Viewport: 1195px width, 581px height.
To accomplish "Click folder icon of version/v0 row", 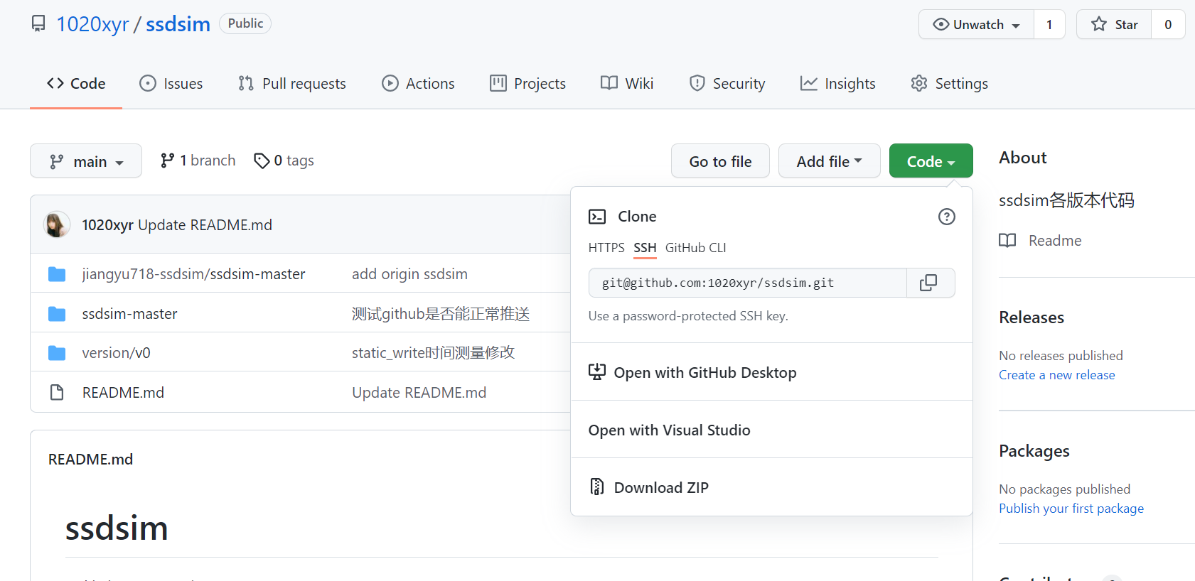I will [x=57, y=353].
